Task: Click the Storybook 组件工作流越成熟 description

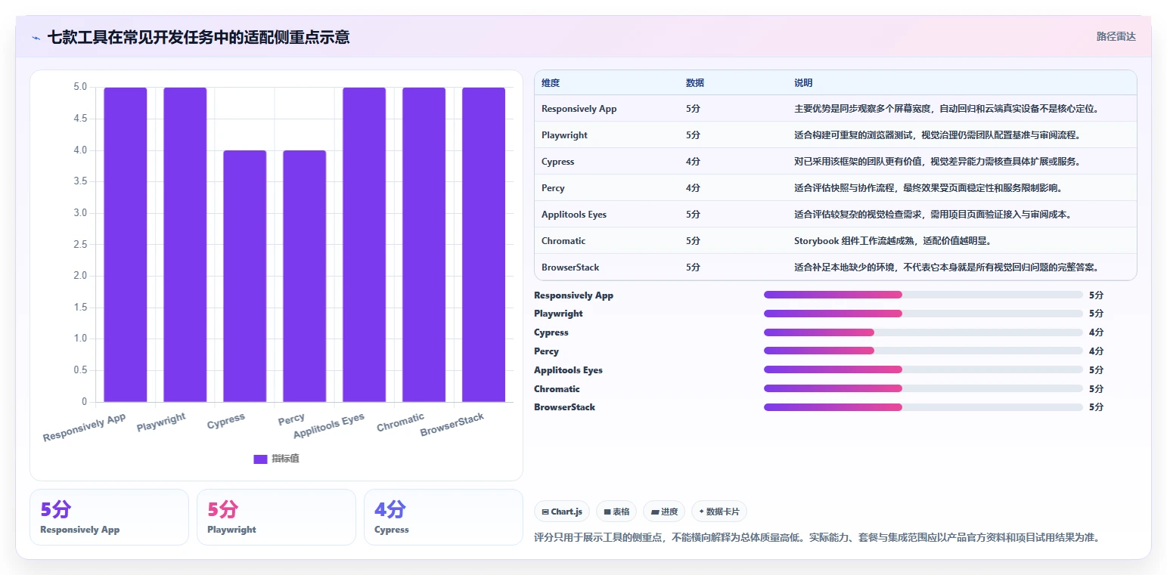Action: [x=892, y=241]
